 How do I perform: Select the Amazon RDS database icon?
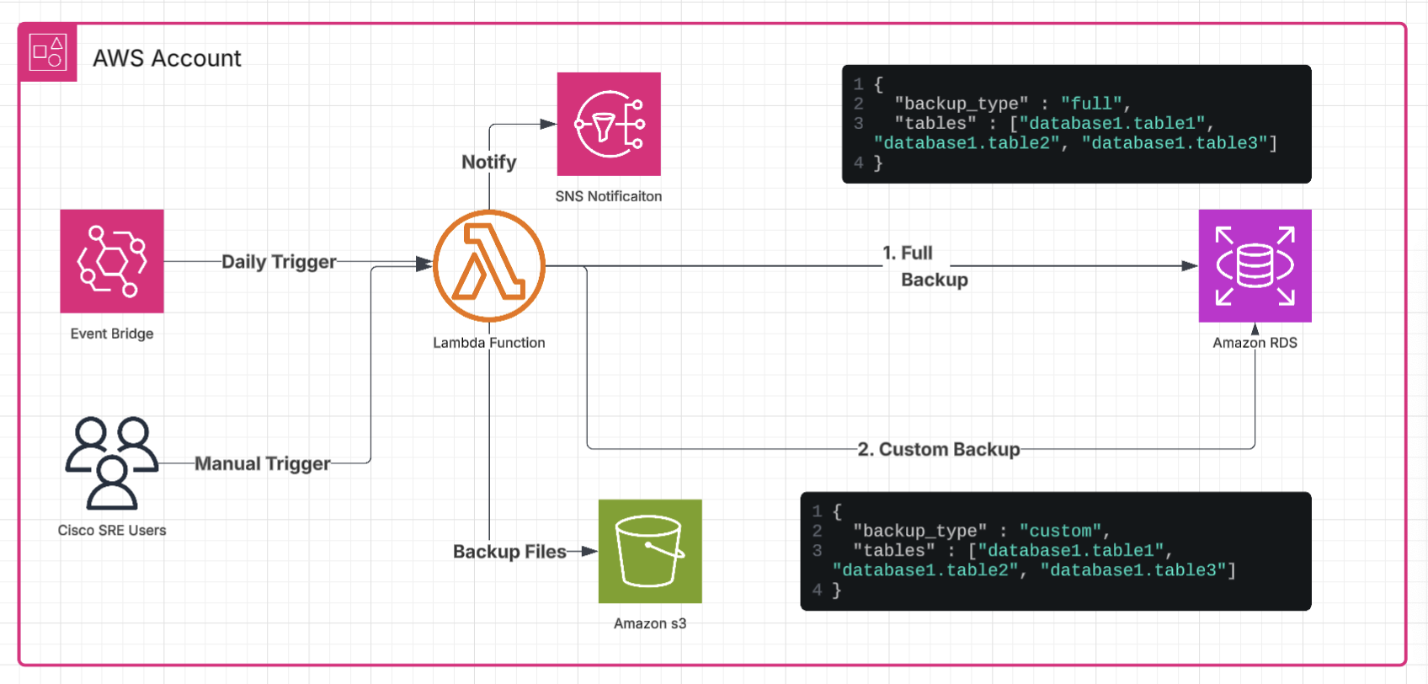pyautogui.click(x=1255, y=265)
